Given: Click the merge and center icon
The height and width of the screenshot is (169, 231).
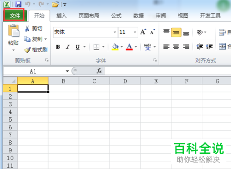Looking at the screenshot, I should pyautogui.click(x=222, y=47).
